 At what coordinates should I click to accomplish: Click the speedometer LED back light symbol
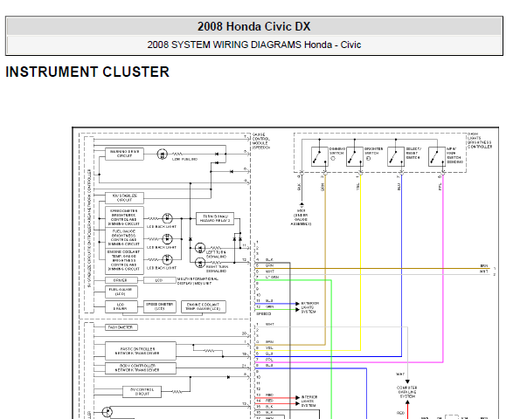click(x=168, y=218)
